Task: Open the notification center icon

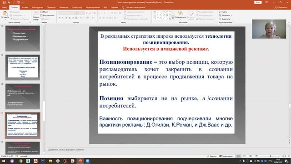Action: click(286, 161)
